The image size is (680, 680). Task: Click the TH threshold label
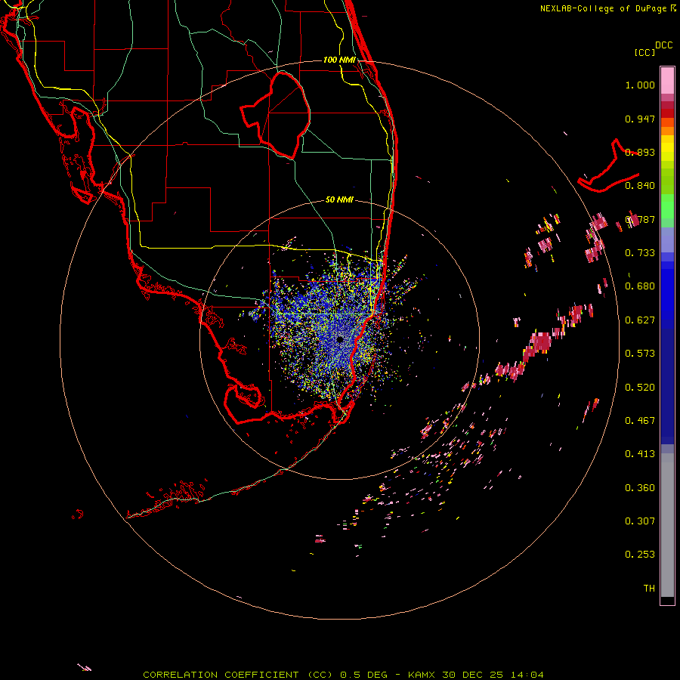(x=649, y=589)
